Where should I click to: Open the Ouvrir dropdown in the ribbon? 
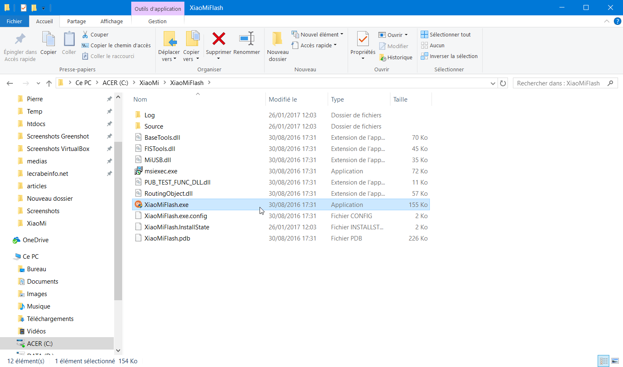[393, 35]
